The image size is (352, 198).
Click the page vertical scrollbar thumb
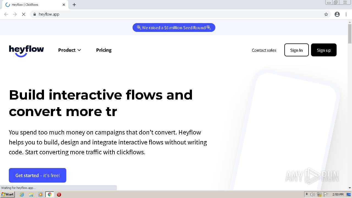[350, 34]
